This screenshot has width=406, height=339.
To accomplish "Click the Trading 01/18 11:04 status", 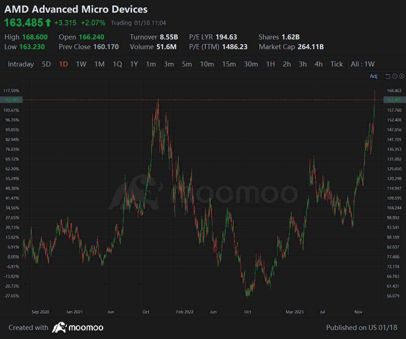I will click(139, 23).
